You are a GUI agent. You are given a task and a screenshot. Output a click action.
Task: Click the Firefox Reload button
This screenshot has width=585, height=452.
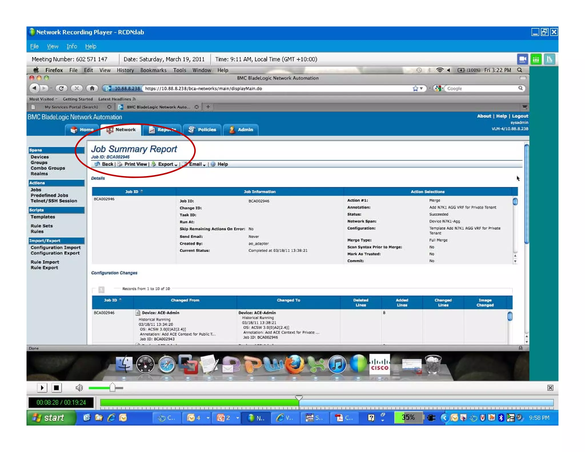coord(61,88)
